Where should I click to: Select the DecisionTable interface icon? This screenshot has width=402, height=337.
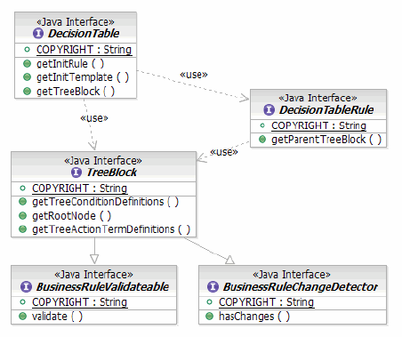click(x=38, y=34)
